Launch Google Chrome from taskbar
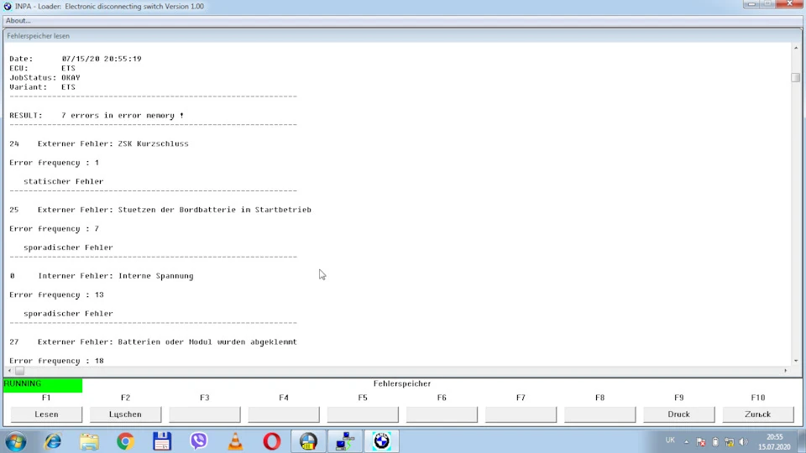The height and width of the screenshot is (453, 806). click(x=125, y=442)
